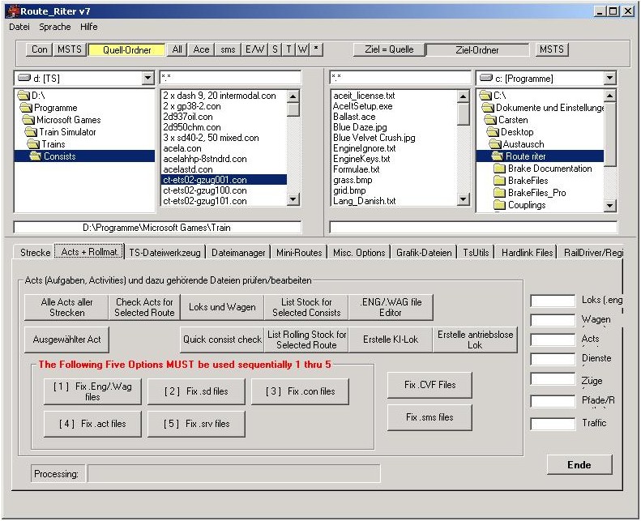
Task: Toggle the Ace file filter button
Action: (201, 49)
